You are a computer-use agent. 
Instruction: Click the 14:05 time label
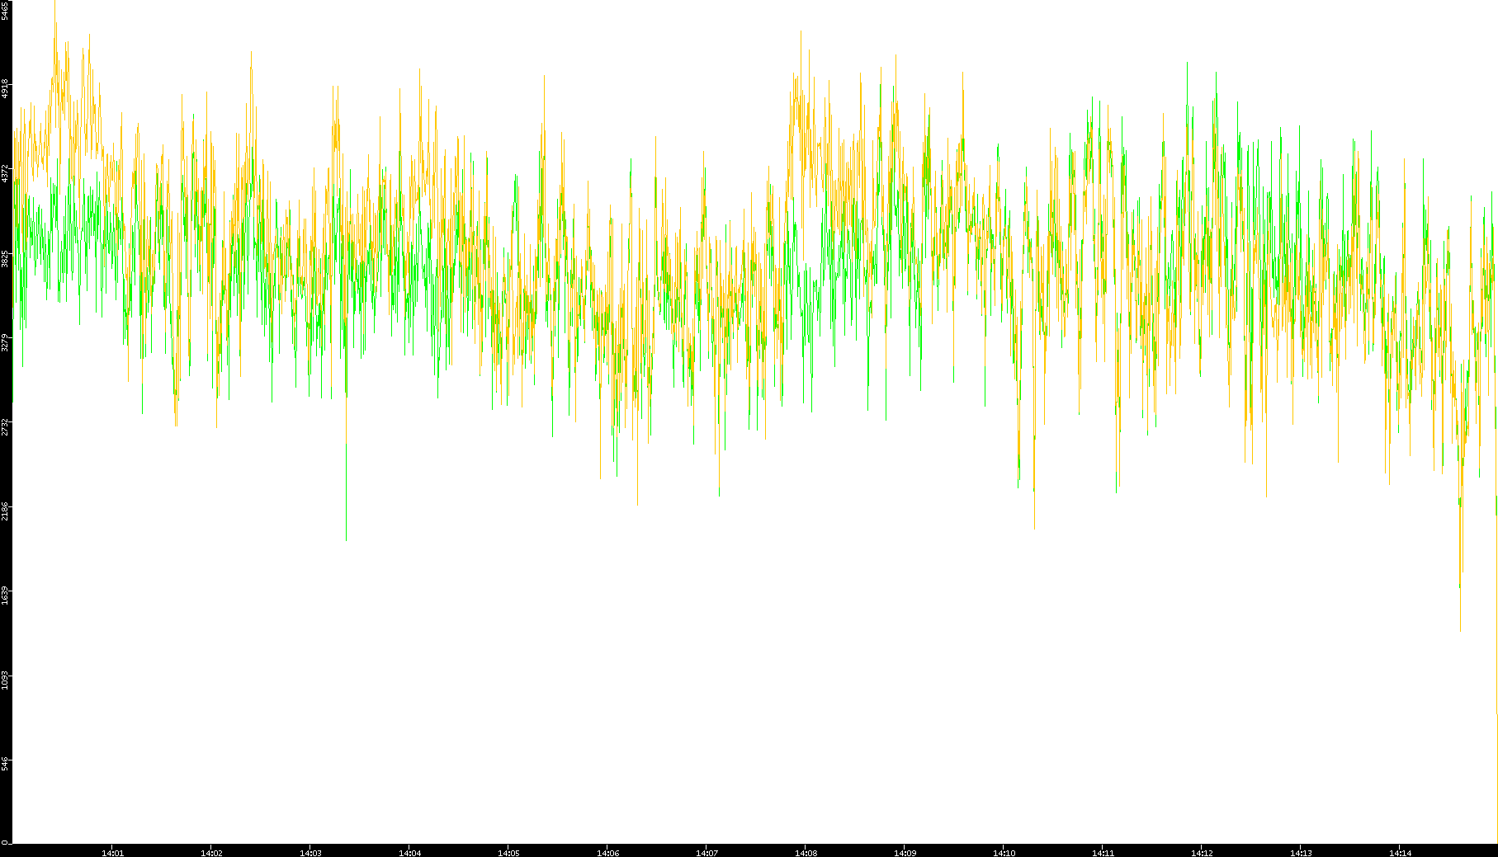[508, 853]
